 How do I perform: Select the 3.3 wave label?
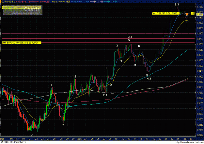click(130, 37)
